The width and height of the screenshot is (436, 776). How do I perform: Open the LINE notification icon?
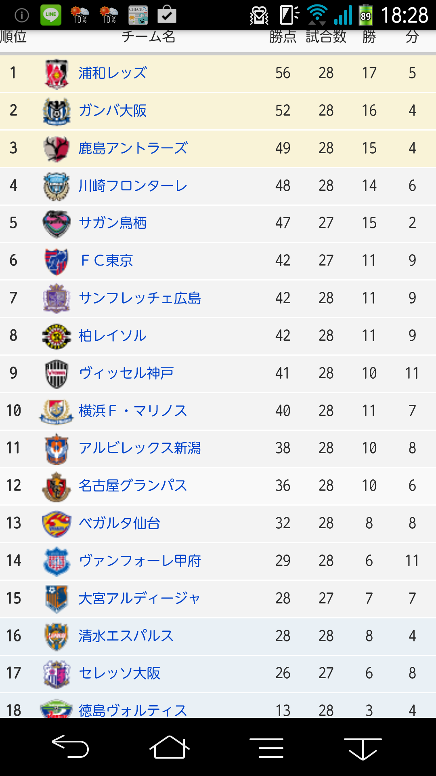(x=51, y=15)
